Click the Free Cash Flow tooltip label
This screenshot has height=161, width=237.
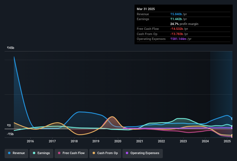[148, 29]
